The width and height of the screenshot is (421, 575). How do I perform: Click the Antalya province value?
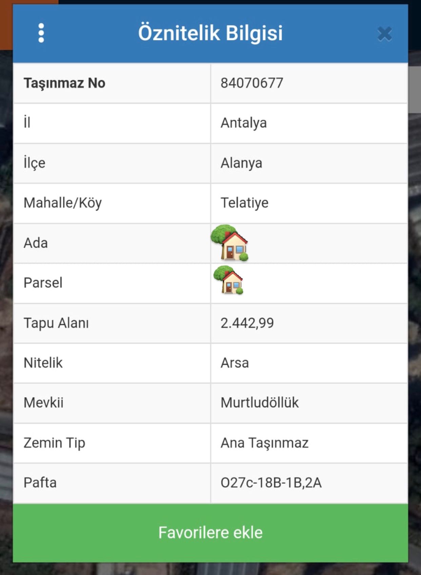point(243,123)
